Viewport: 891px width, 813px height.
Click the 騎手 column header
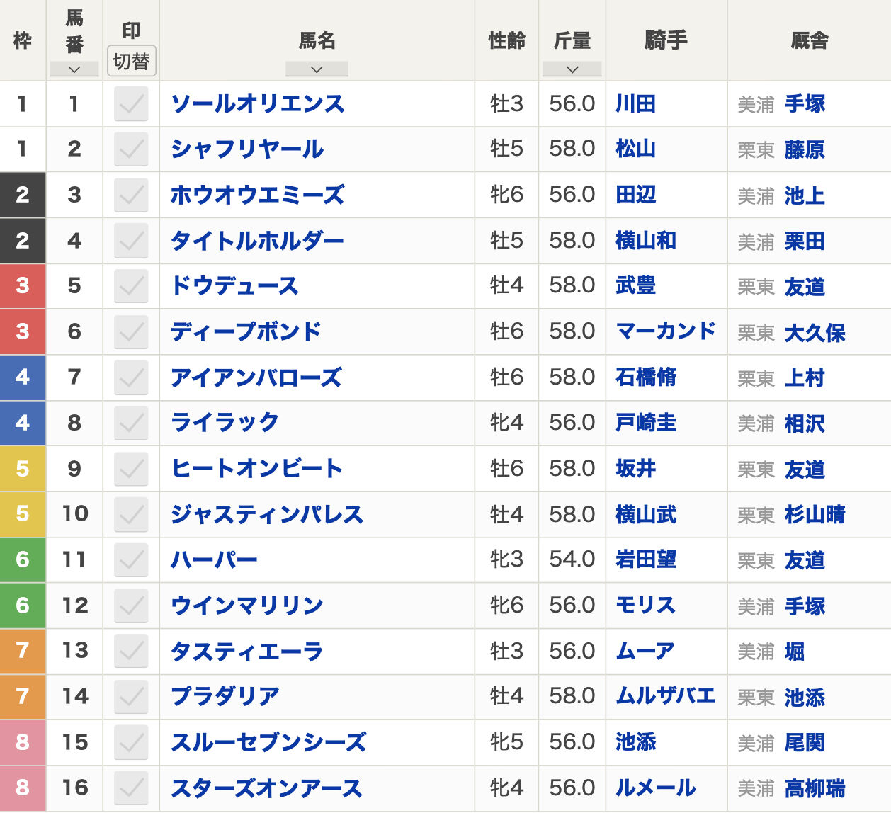(x=666, y=41)
